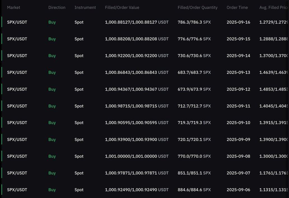Viewport: 289px width, 198px height.
Task: Click quantity 851.1/851.1 SPX
Action: click(x=194, y=173)
